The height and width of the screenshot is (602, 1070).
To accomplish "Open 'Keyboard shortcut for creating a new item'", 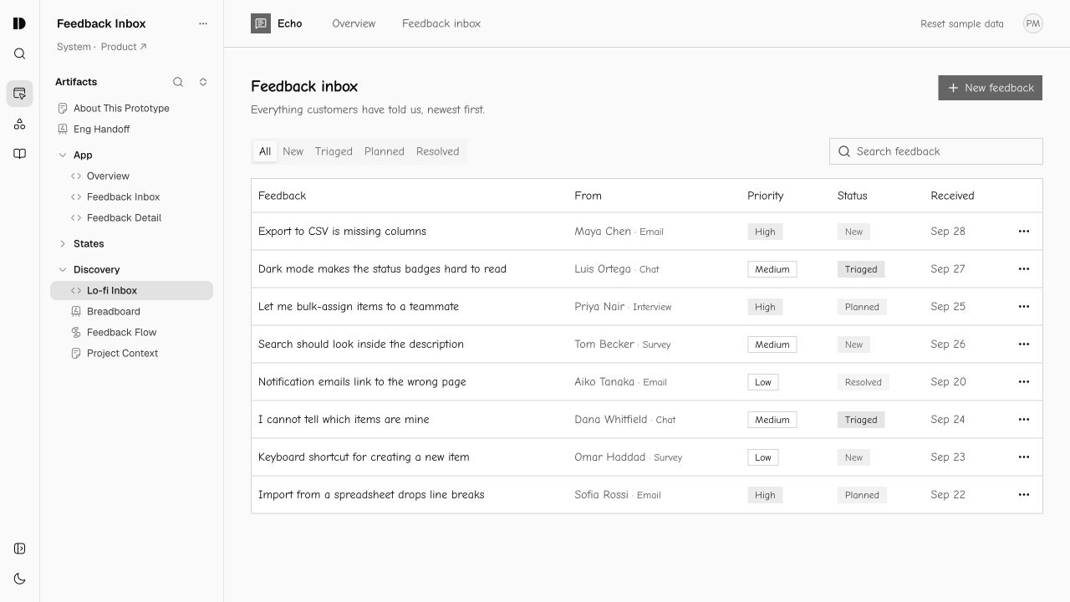I will [x=364, y=457].
